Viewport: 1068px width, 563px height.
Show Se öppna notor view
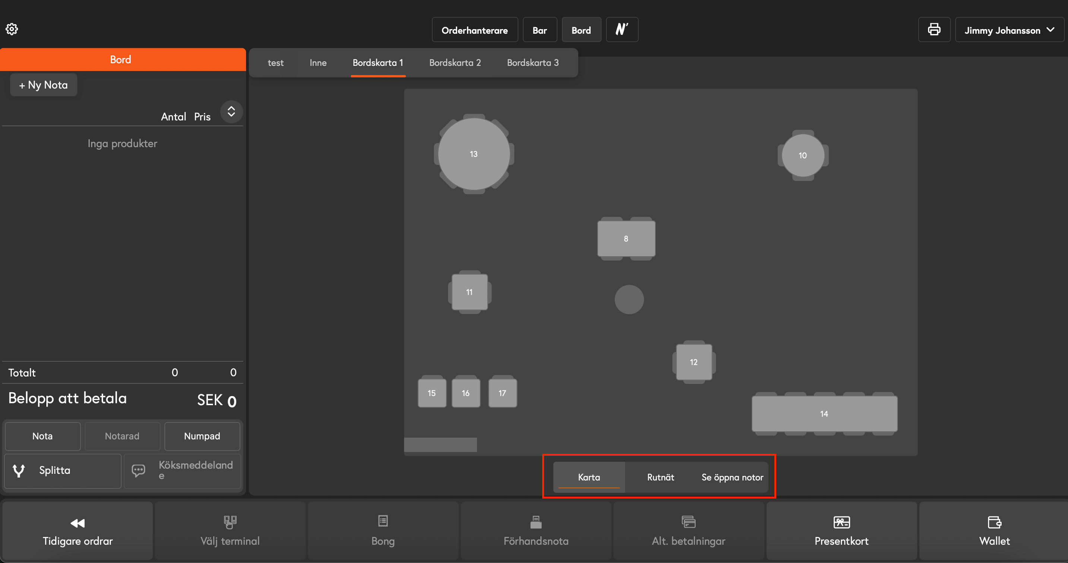[x=732, y=477]
